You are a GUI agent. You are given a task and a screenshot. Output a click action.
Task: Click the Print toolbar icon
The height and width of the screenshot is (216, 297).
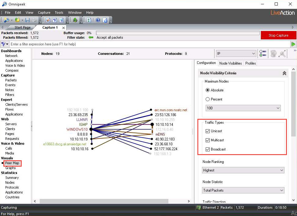[x=34, y=20]
